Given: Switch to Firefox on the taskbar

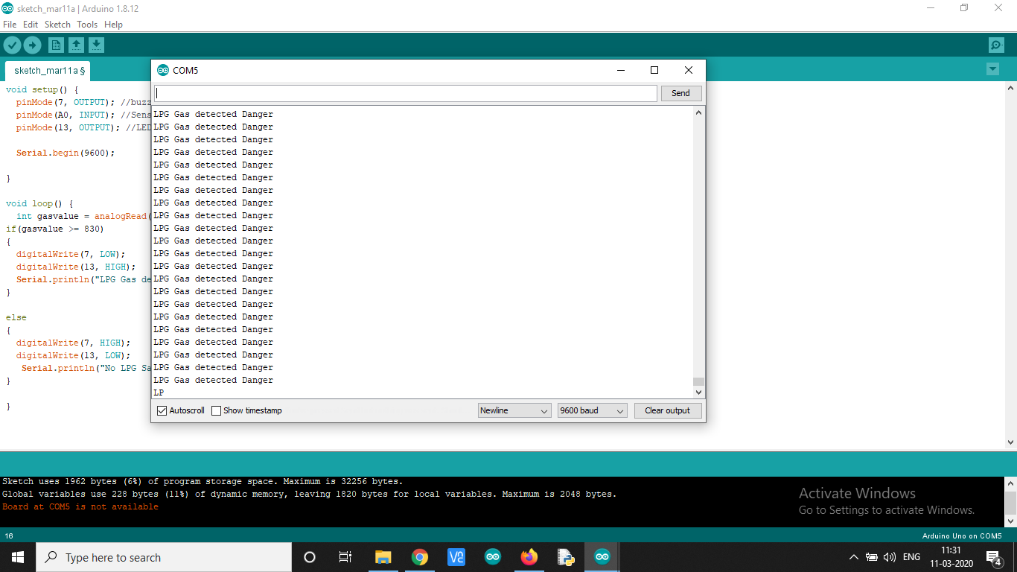Looking at the screenshot, I should (529, 557).
